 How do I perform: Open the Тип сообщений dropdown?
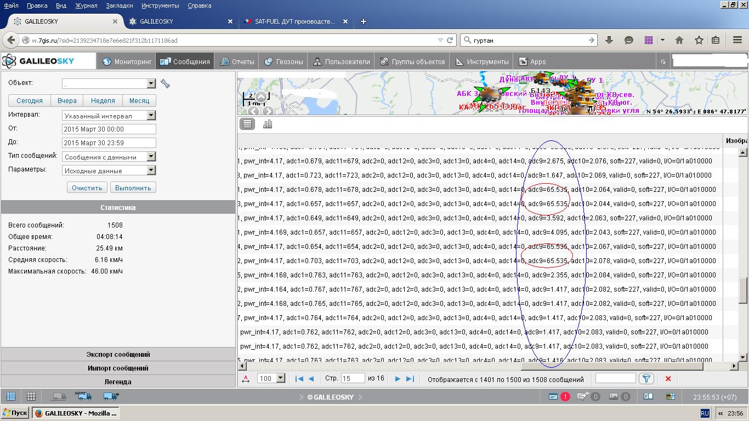tap(151, 157)
